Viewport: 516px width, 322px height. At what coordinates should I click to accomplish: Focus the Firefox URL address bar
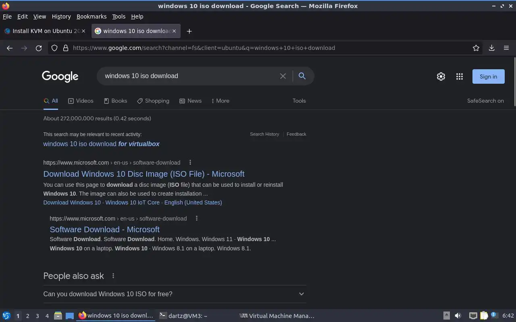266,48
